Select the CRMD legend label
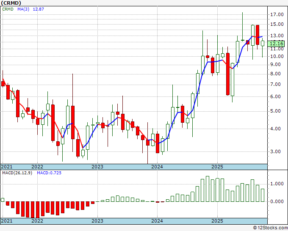 pyautogui.click(x=8, y=9)
